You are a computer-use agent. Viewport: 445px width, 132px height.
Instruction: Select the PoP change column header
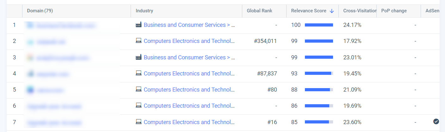394,11
